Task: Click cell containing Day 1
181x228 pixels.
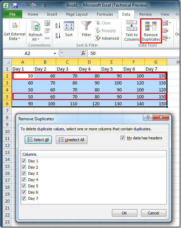Action: [x=23, y=69]
